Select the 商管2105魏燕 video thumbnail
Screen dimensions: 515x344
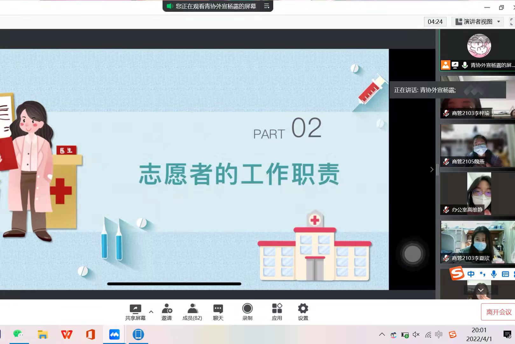coord(477,145)
